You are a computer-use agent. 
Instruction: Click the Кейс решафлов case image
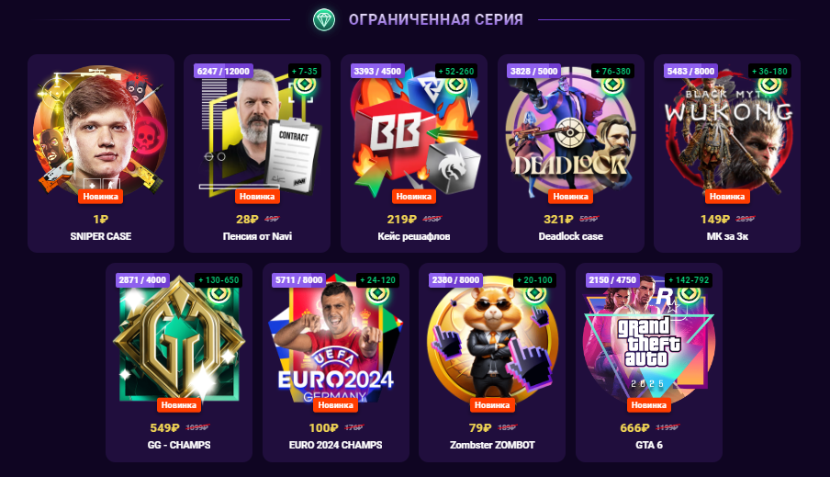414,131
